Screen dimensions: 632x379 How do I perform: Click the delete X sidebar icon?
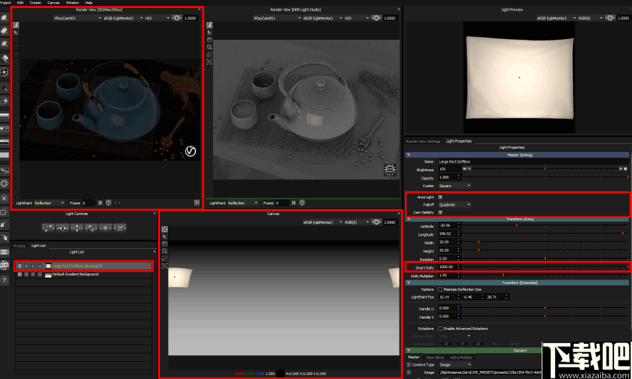tap(5, 198)
